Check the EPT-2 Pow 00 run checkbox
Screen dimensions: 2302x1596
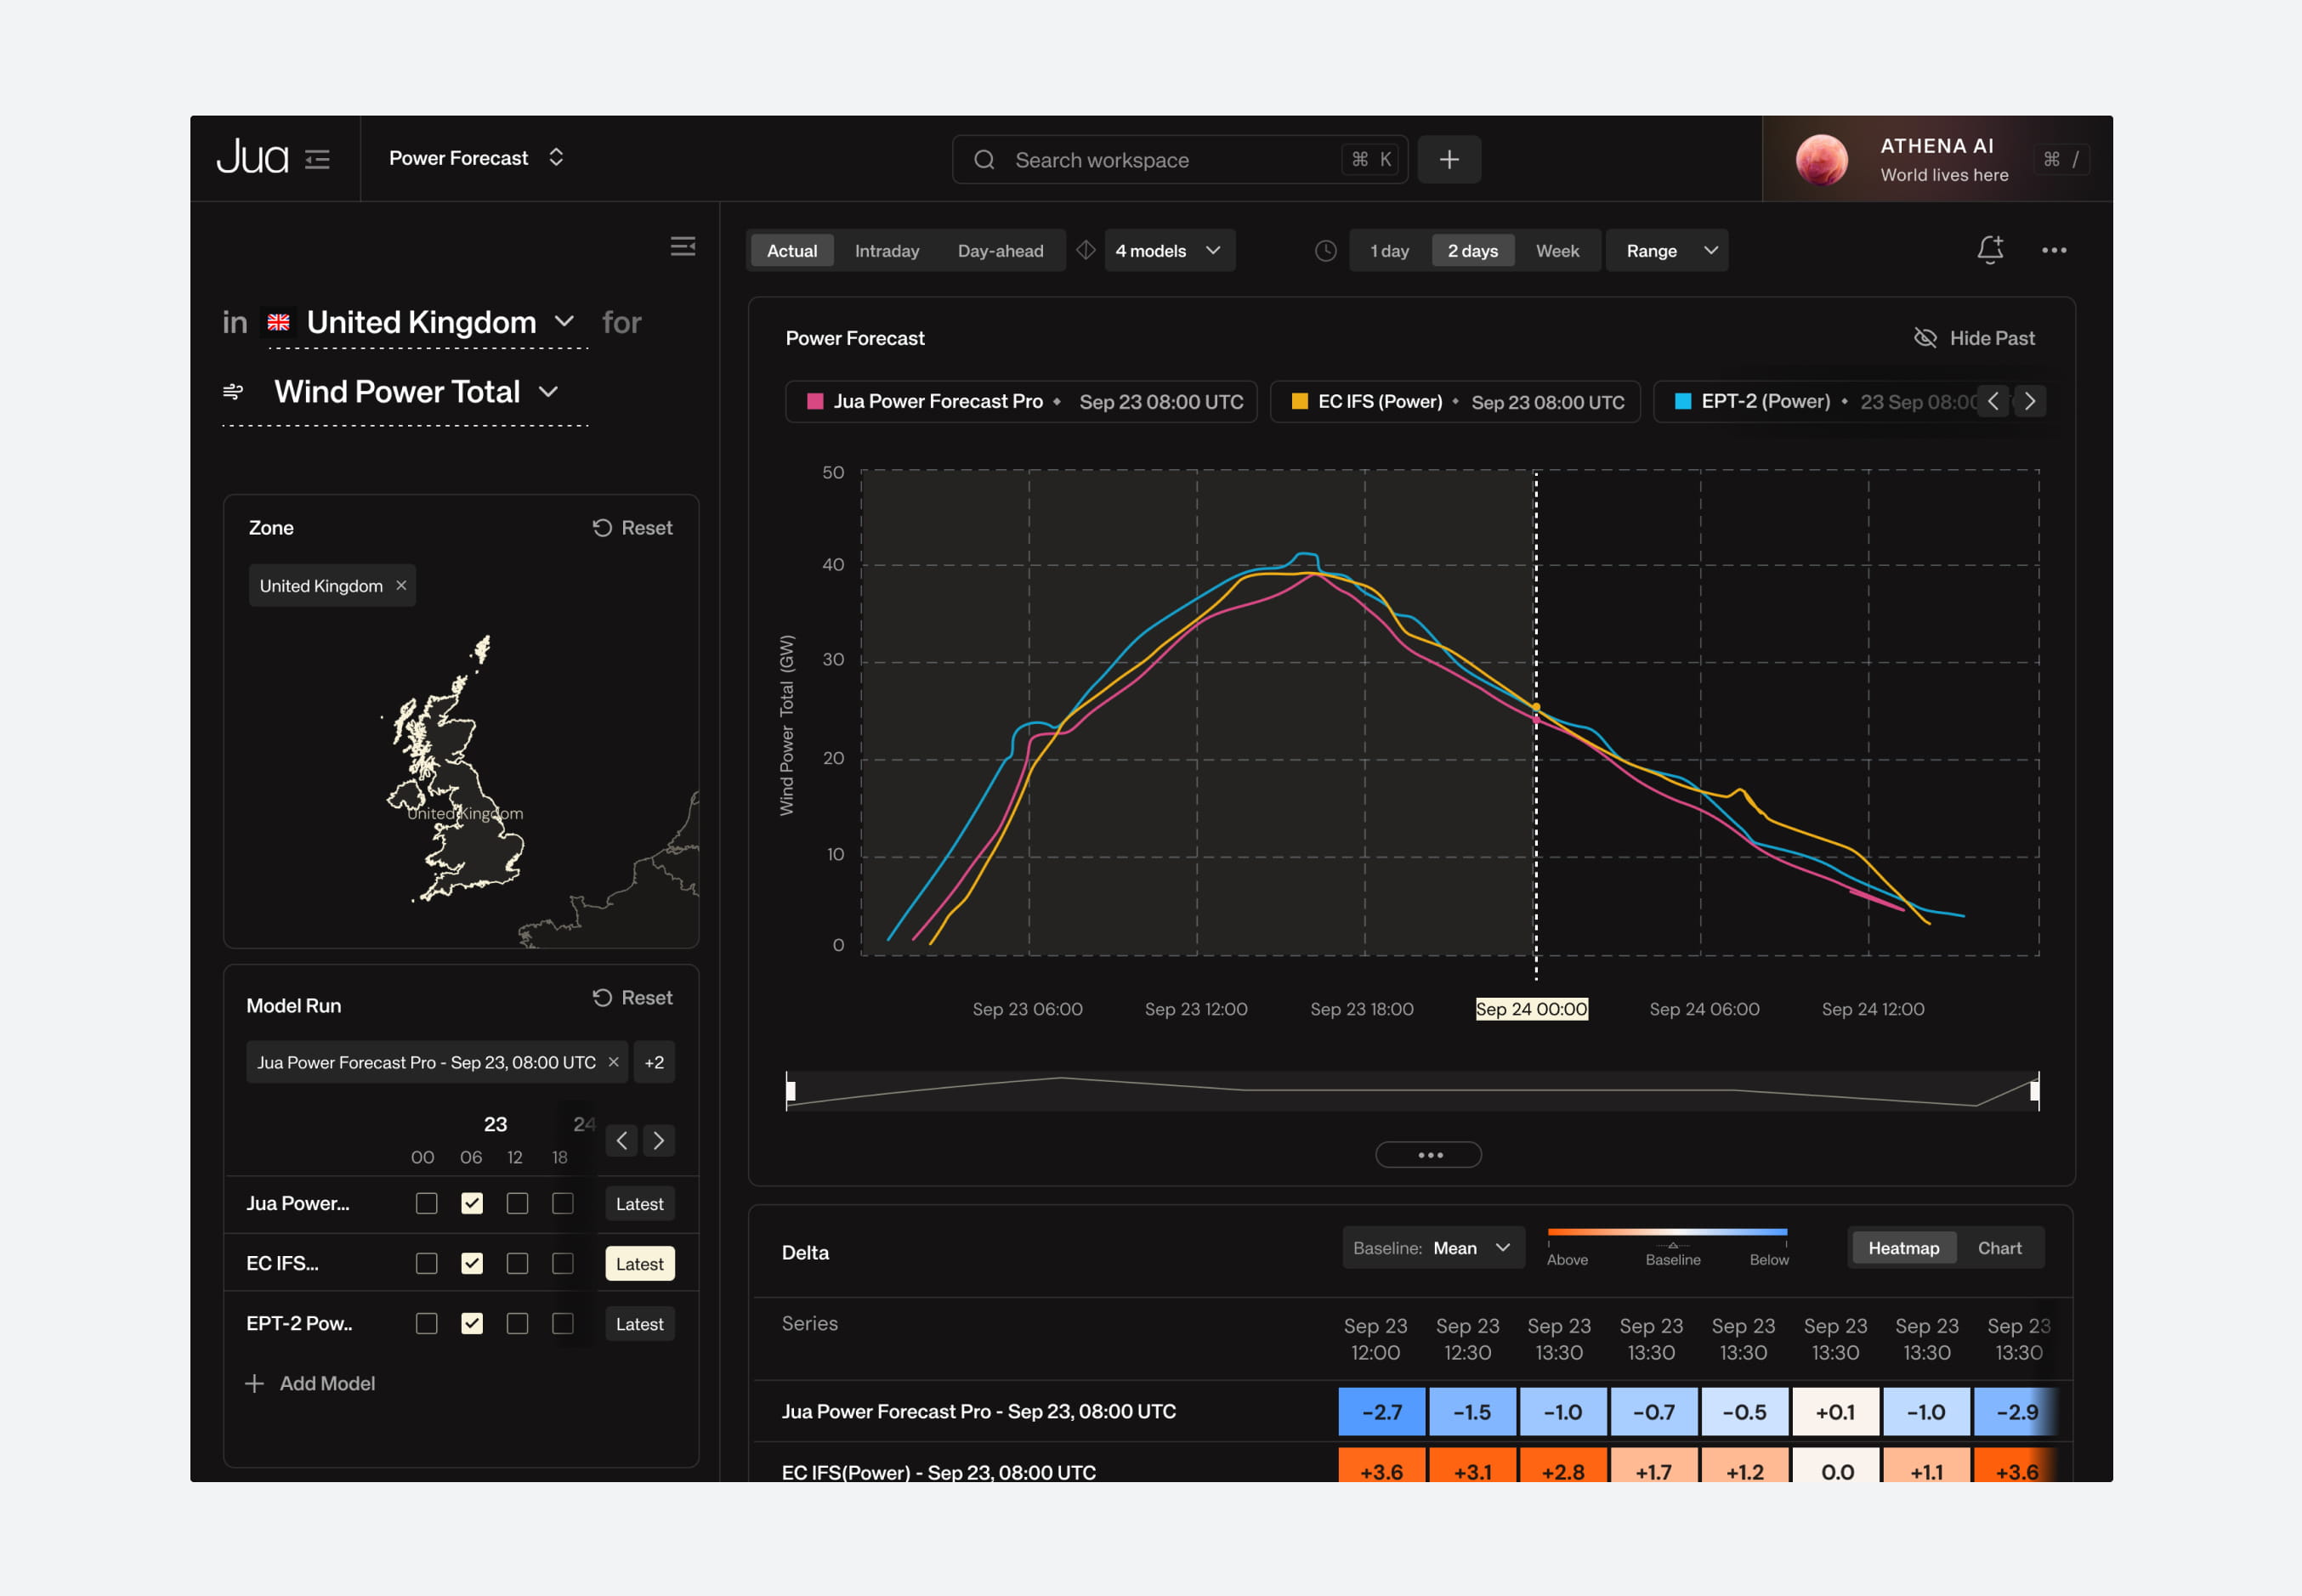[x=427, y=1324]
